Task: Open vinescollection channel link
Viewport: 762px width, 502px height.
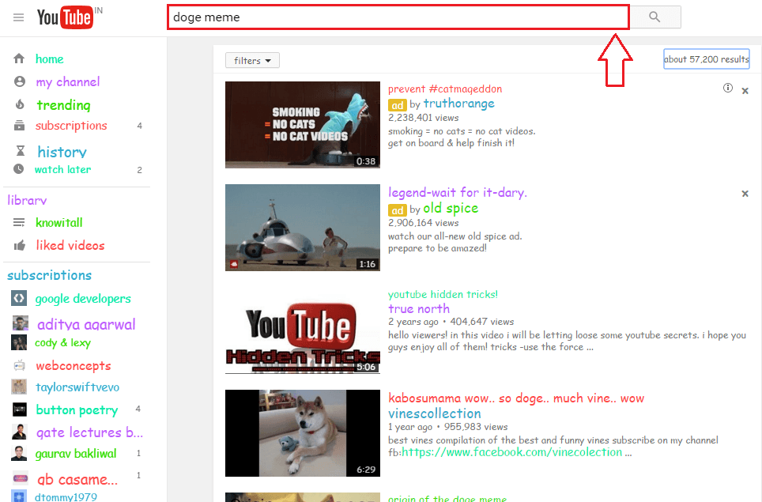Action: (435, 413)
